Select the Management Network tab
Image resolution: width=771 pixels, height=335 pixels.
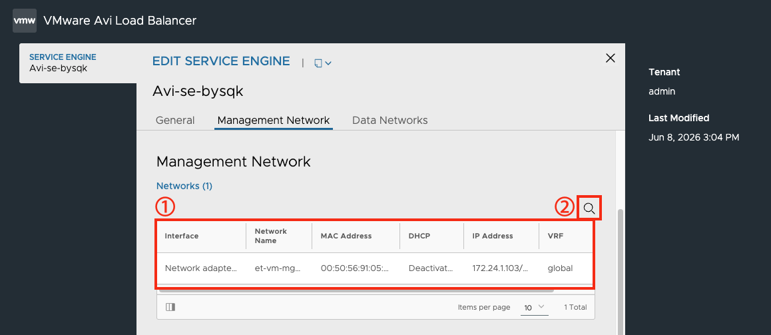(x=274, y=120)
